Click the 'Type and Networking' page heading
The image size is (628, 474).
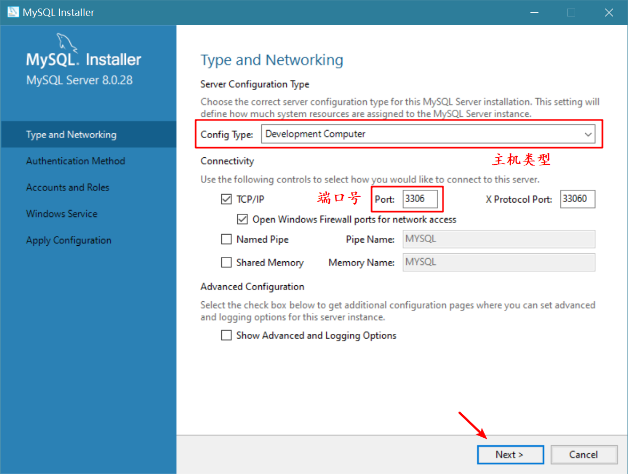pos(272,60)
